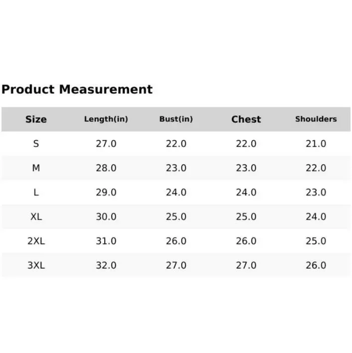Select the Shoulders value 21.0 for size S
The width and height of the screenshot is (352, 353).
tap(316, 144)
